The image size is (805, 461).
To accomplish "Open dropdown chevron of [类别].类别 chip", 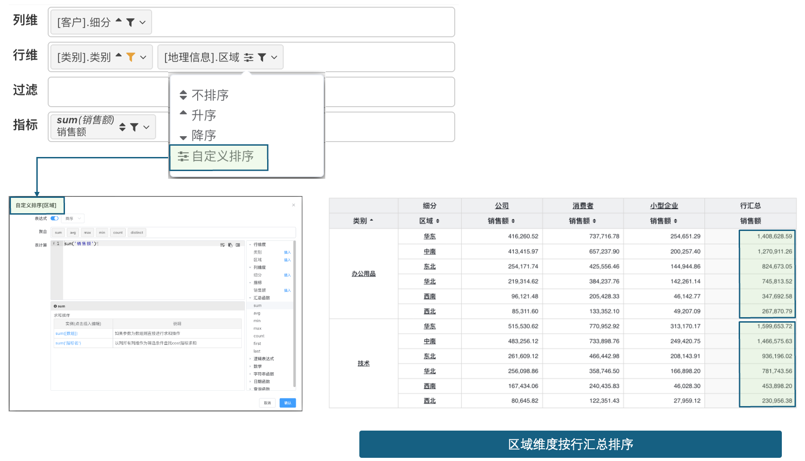I will [143, 57].
